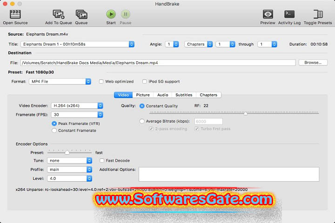The image size is (335, 223).
Task: Start encoding with the green play icon
Action: (111, 14)
